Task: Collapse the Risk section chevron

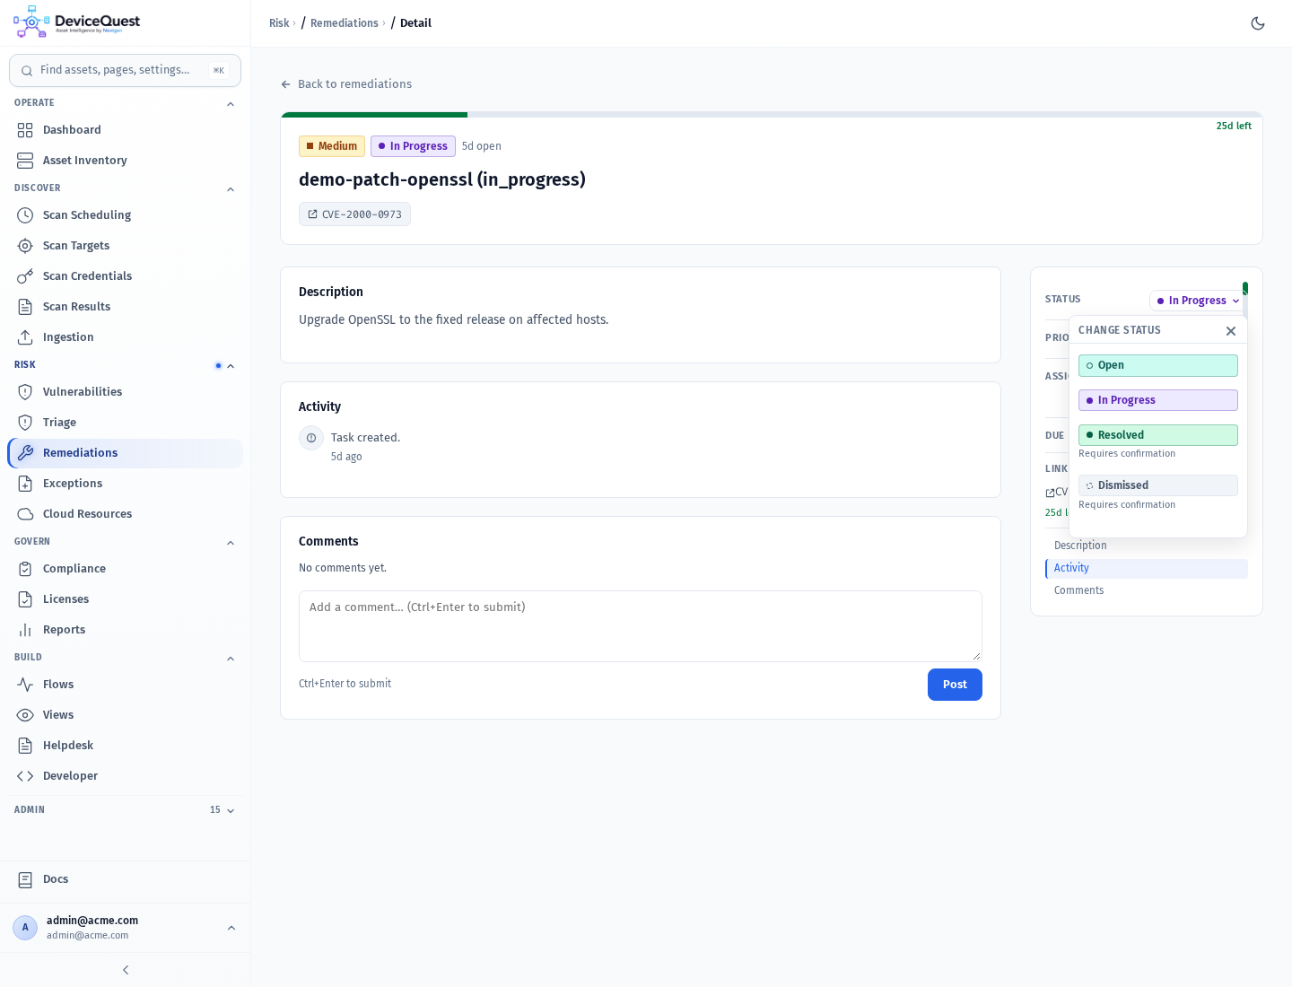Action: (x=231, y=366)
